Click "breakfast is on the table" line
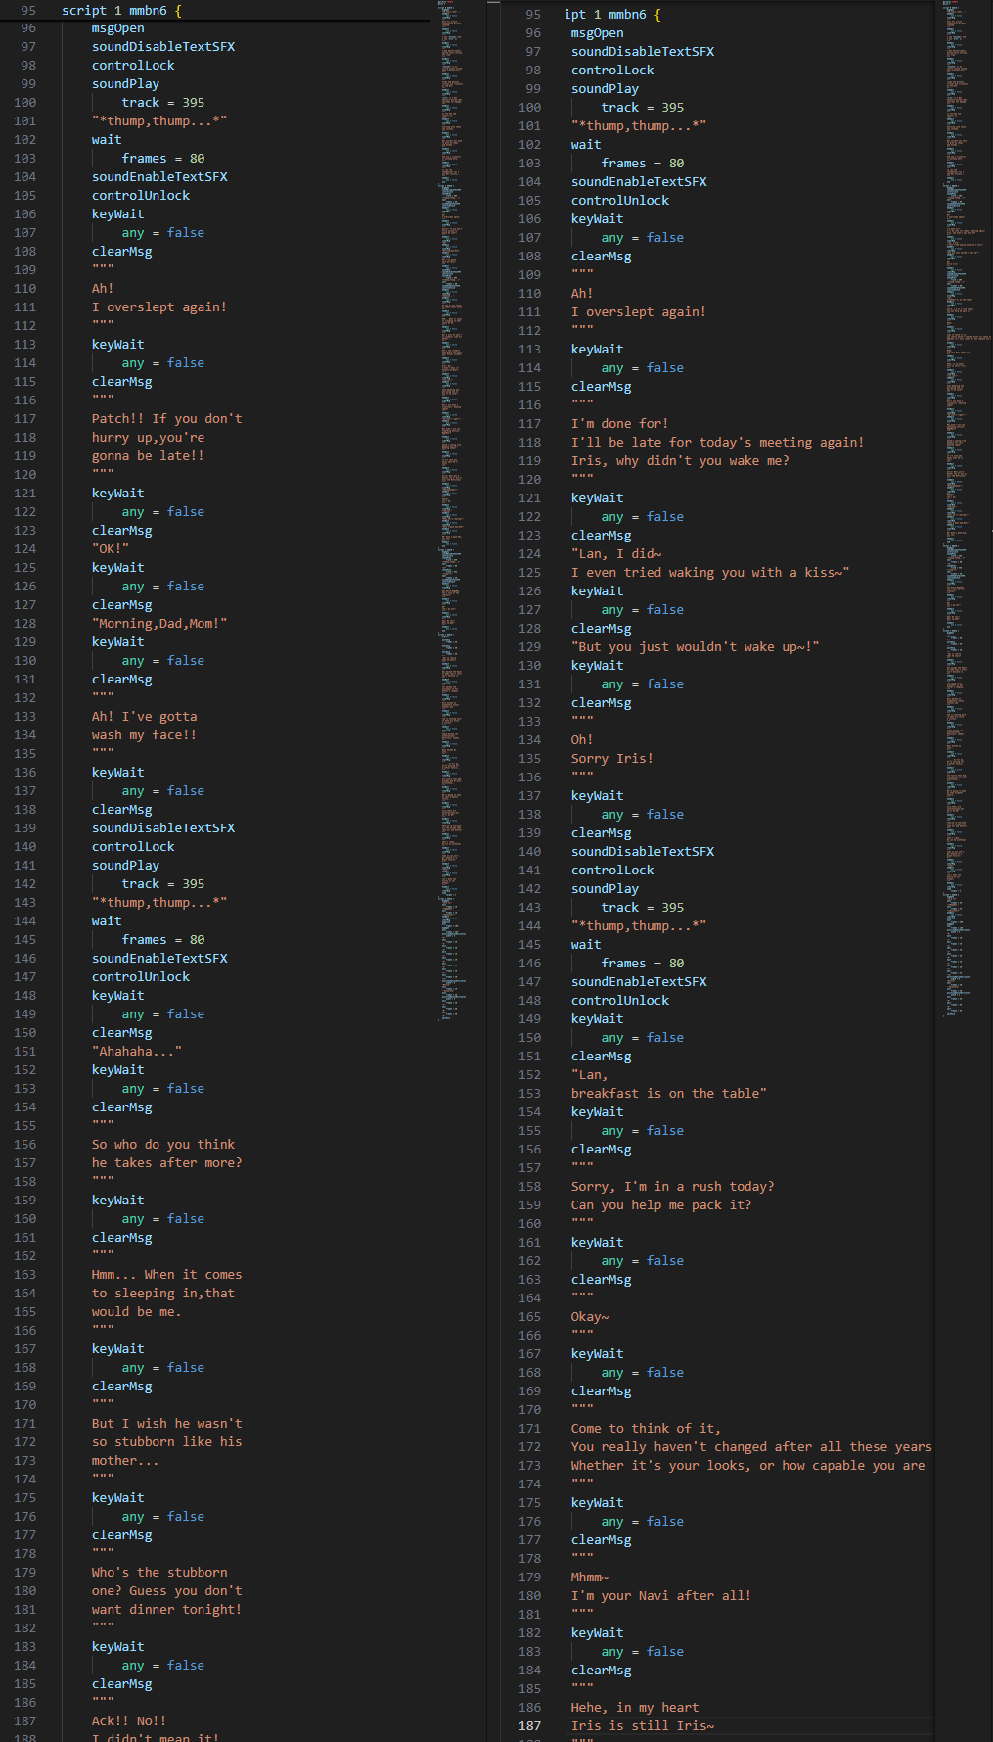The width and height of the screenshot is (993, 1742). point(669,1094)
